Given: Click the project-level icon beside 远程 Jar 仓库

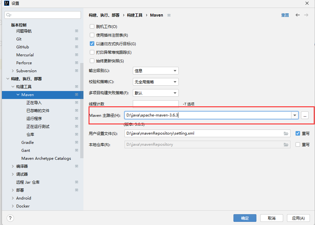Looking at the screenshot, I should (x=76, y=182).
